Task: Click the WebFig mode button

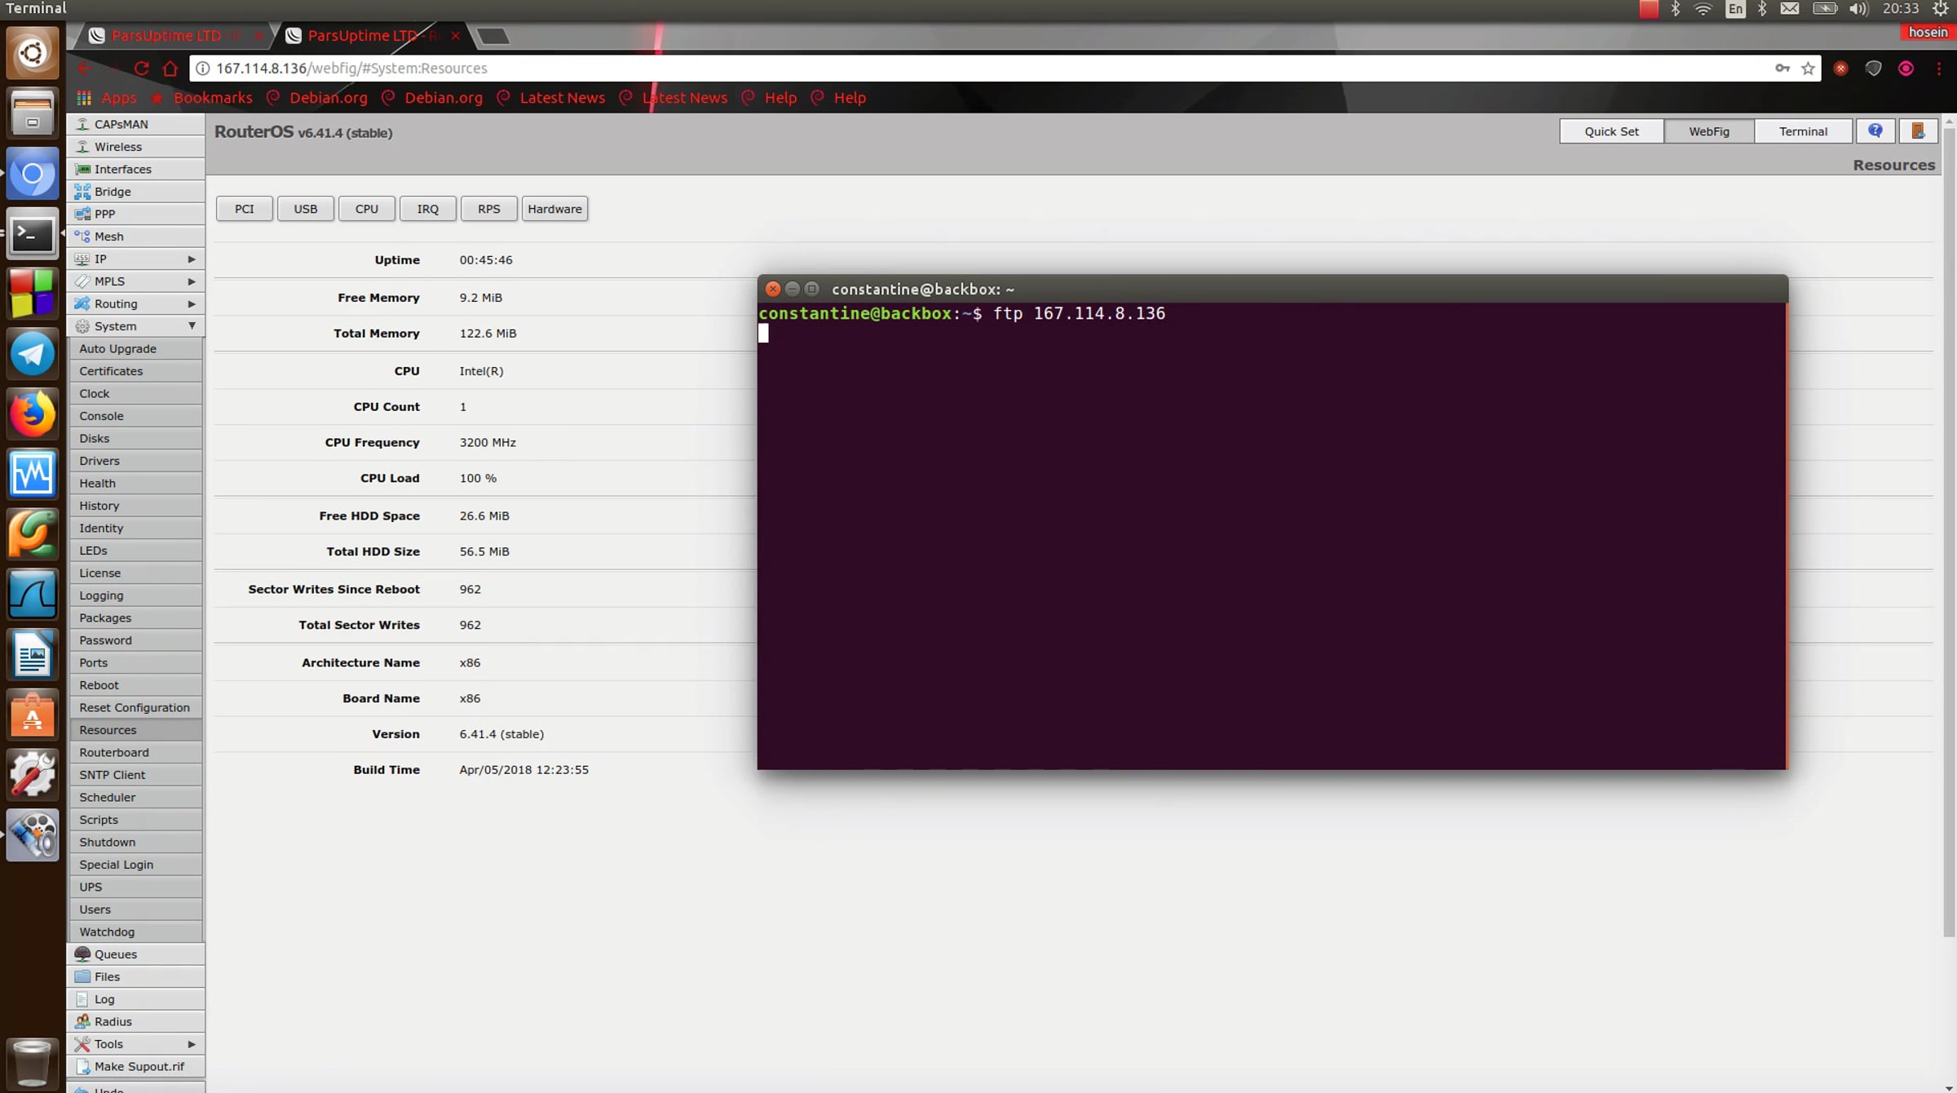Action: pyautogui.click(x=1709, y=131)
